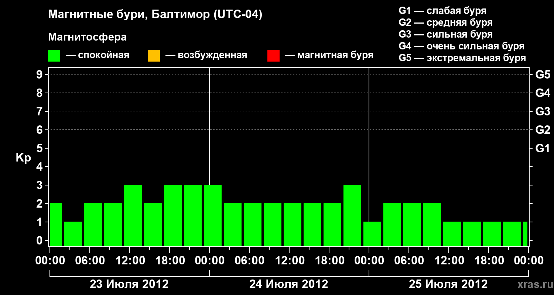Viewport: 554px width, 295px height.
Task: Click the 12:00 time label above 24 Июля
Action: pyautogui.click(x=289, y=261)
